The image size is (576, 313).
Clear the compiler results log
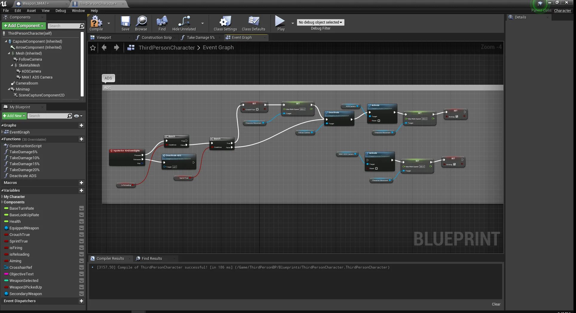496,304
